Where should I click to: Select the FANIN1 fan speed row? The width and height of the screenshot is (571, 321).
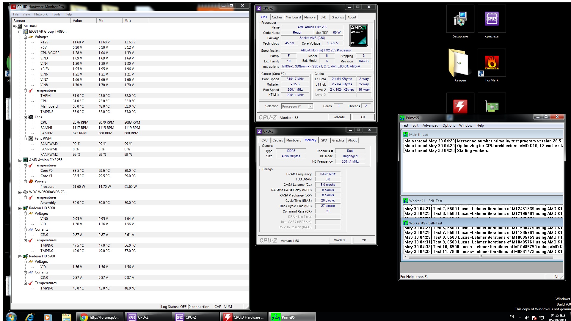pyautogui.click(x=130, y=128)
